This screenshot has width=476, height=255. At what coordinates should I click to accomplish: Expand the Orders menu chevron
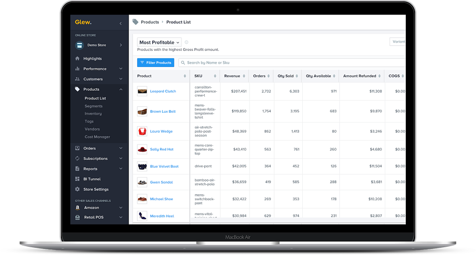coord(121,148)
